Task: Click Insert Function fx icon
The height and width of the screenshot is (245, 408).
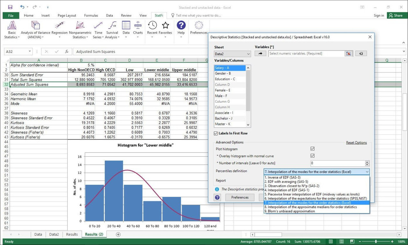Action: point(67,51)
